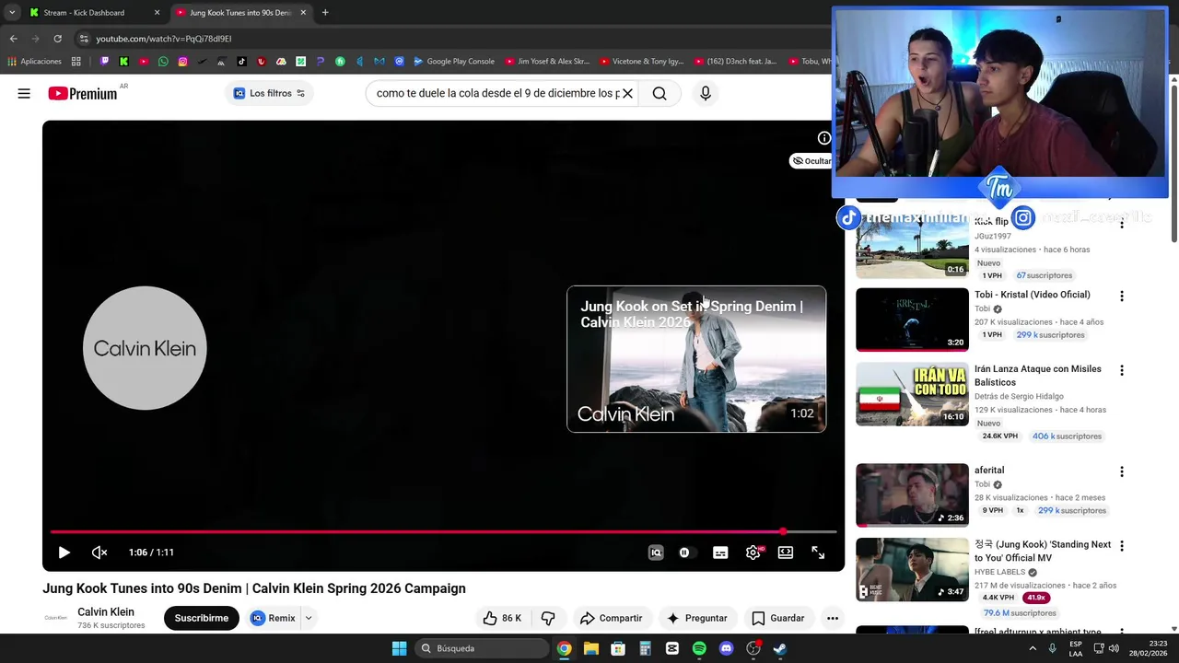Clear the search box text

click(x=627, y=93)
